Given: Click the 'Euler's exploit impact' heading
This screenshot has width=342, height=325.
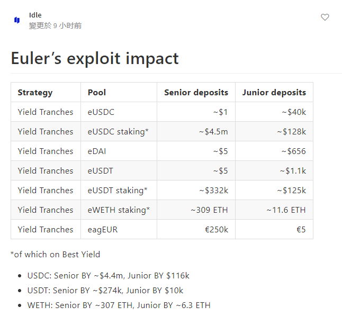Looking at the screenshot, I should click(95, 58).
